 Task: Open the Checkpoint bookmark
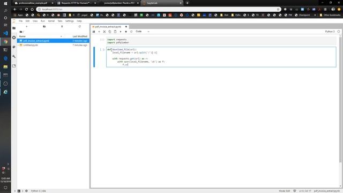302,15
